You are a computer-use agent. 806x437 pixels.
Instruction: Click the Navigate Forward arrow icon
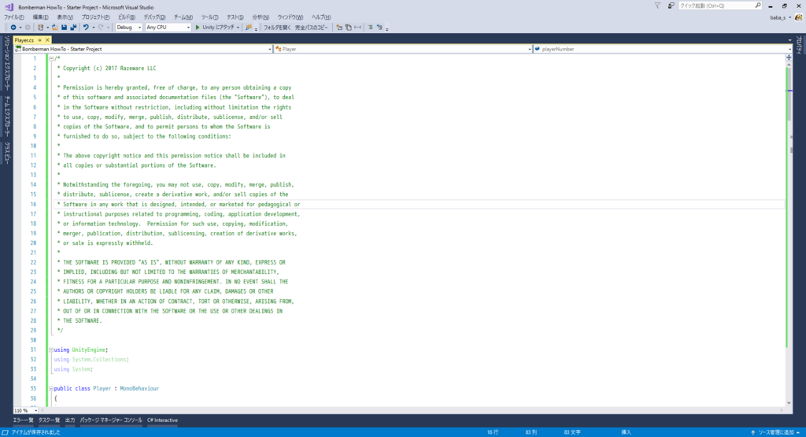(28, 28)
